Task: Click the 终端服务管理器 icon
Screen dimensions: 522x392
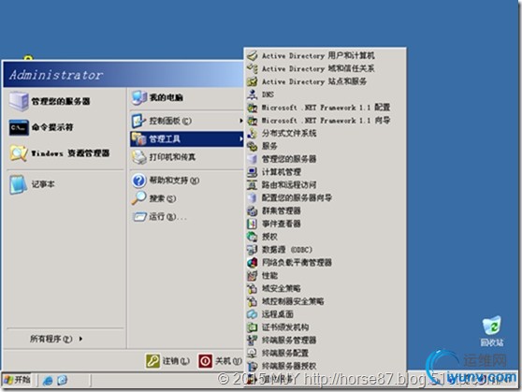Action: click(253, 340)
